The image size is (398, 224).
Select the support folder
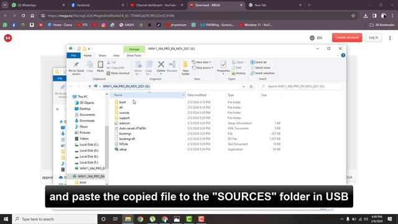[124, 118]
